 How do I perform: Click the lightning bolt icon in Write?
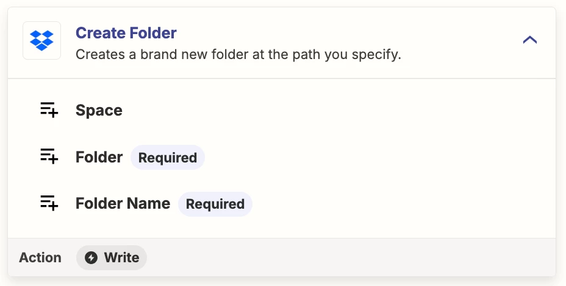tap(91, 257)
